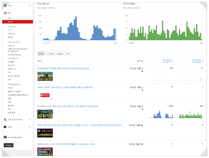Open the 유튜브 구독하기 무료 영상 소스 video link

pos(65,87)
